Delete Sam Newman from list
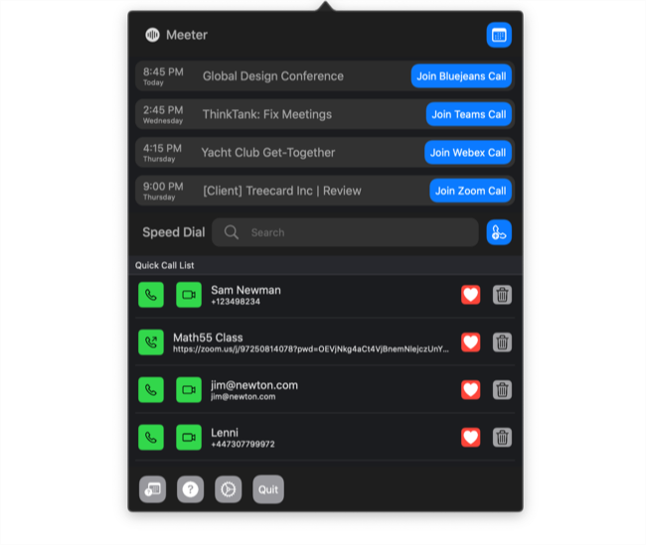 (x=502, y=295)
